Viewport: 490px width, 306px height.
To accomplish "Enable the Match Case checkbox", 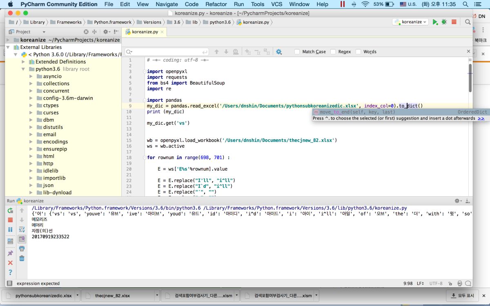I will tap(297, 52).
